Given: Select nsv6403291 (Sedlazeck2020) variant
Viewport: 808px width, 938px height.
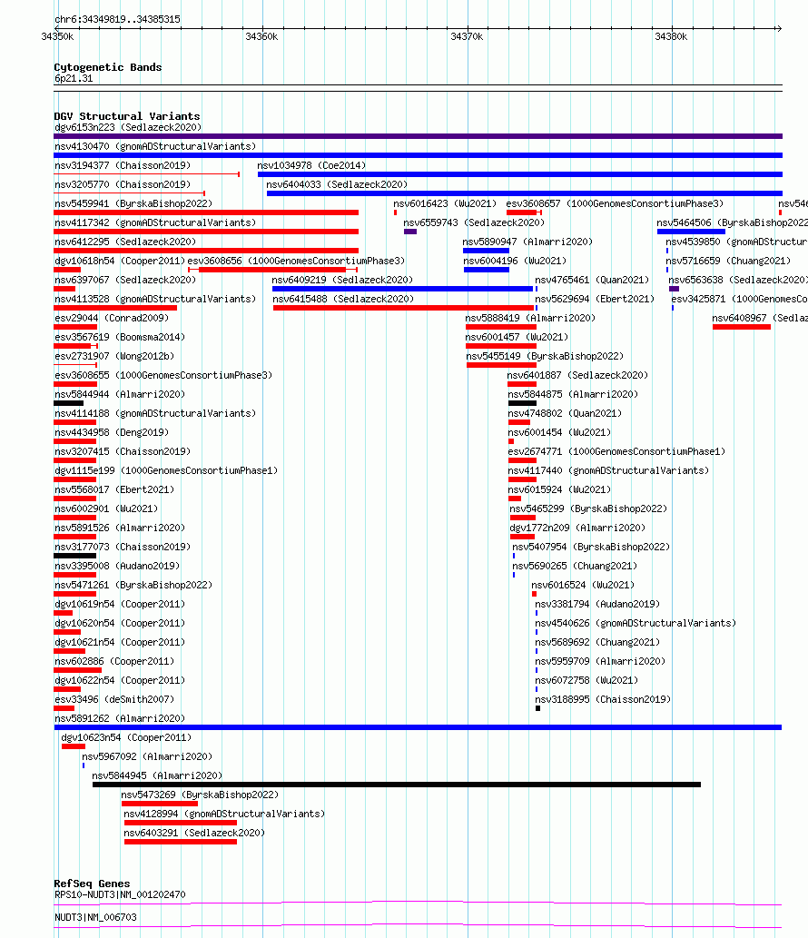Looking at the screenshot, I should (x=194, y=834).
